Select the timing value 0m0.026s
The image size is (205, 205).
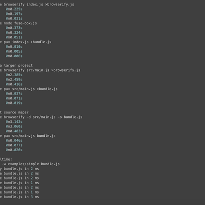pyautogui.click(x=14, y=150)
